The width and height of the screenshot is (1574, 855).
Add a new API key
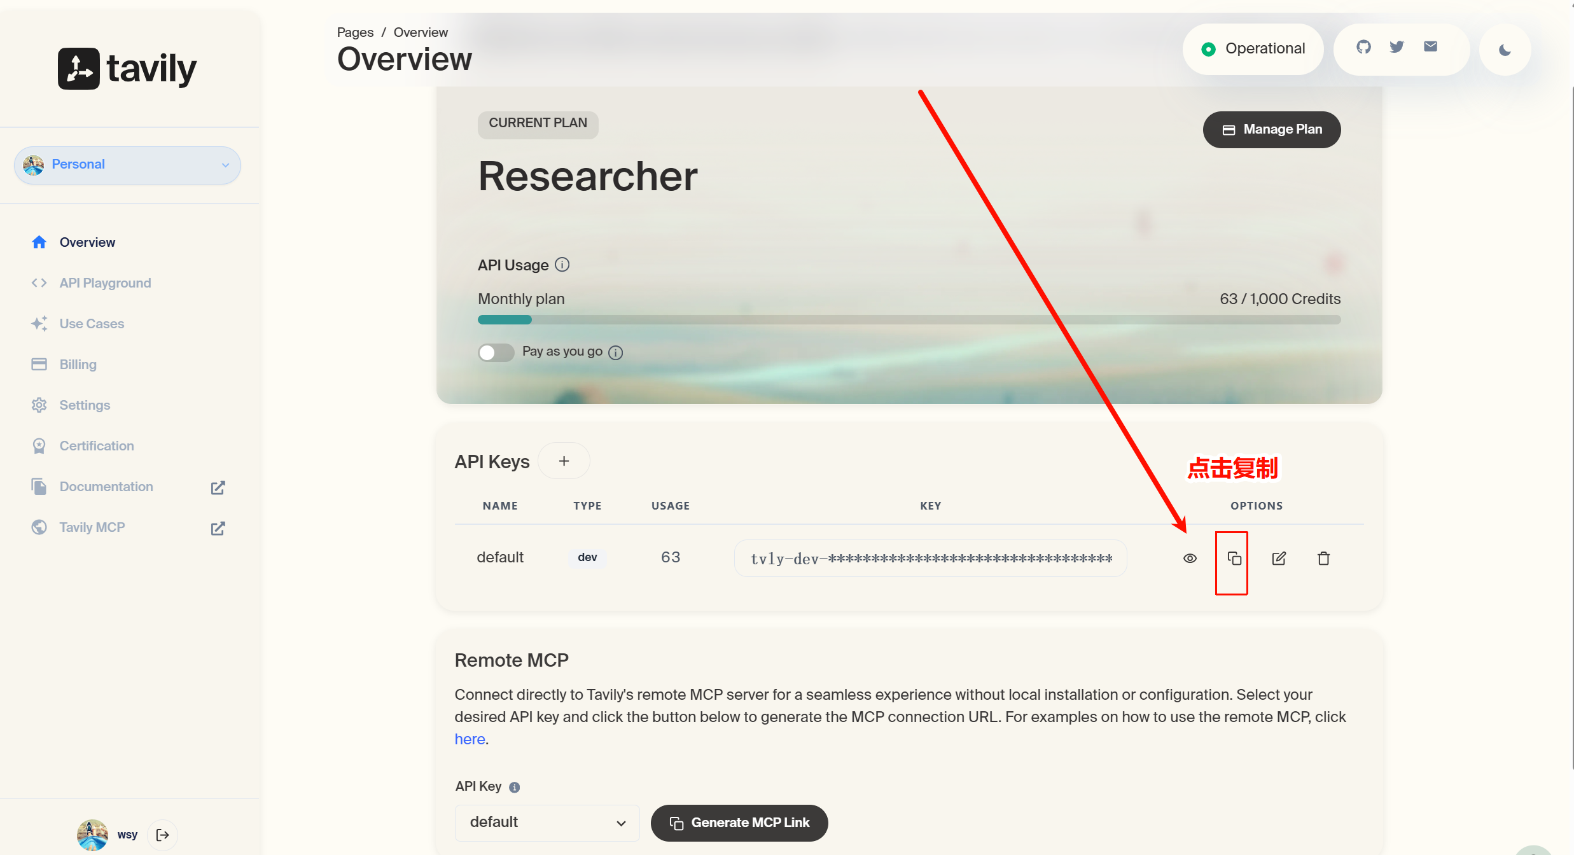tap(564, 461)
